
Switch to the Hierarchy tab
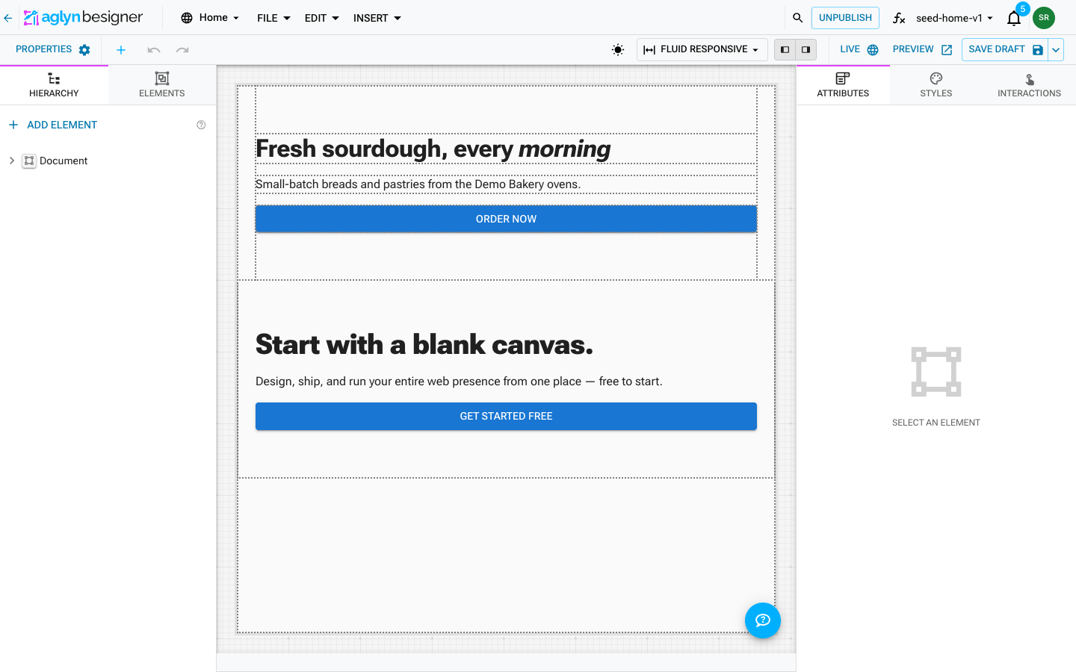tap(54, 85)
